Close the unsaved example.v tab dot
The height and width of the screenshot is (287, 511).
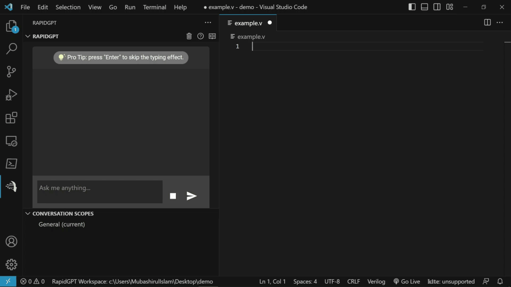[x=269, y=23]
